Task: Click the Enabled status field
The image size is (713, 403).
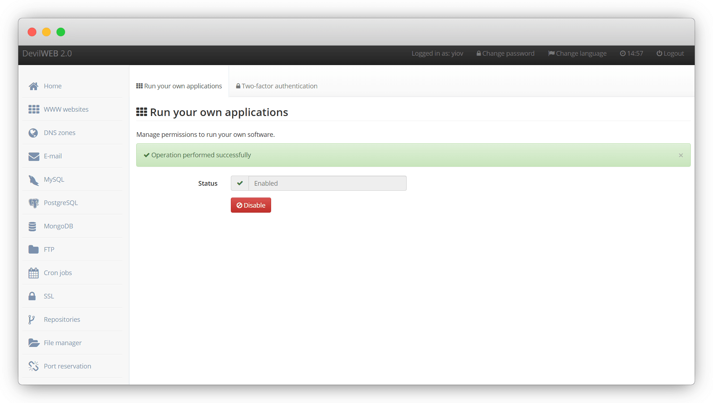Action: click(327, 184)
